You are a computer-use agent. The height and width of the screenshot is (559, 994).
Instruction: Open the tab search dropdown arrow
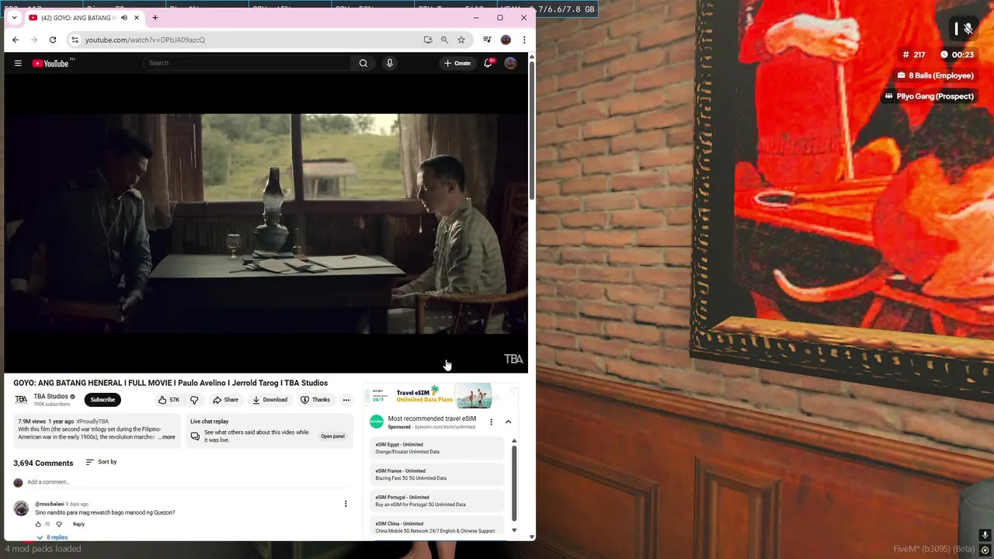(x=14, y=17)
